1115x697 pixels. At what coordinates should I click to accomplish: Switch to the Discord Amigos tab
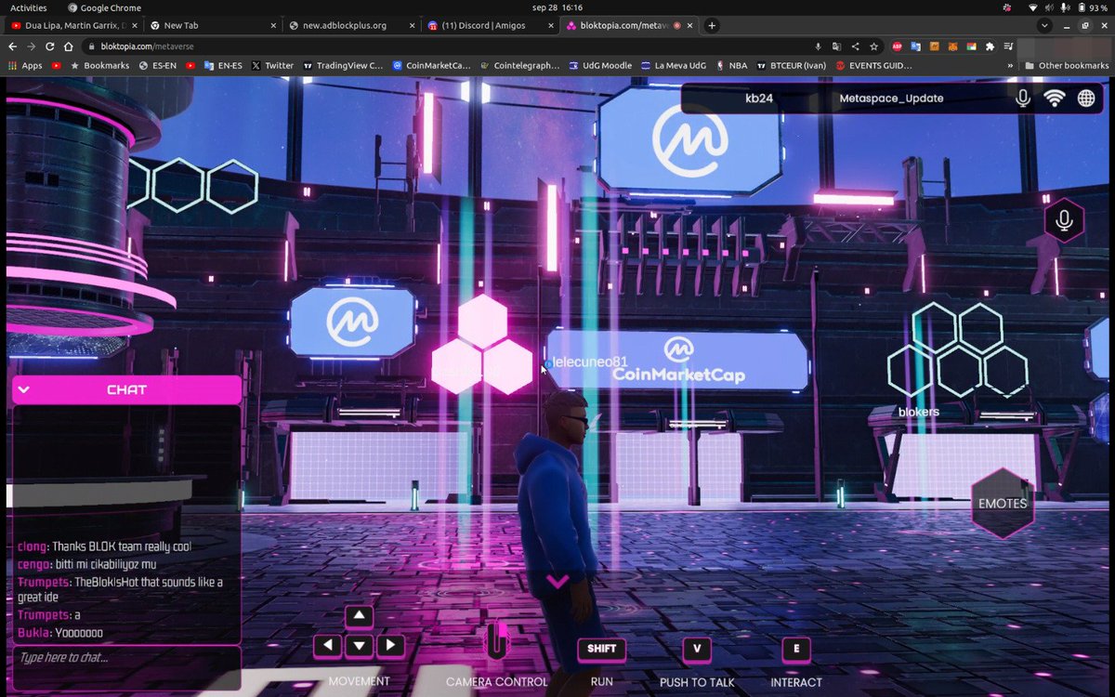(x=488, y=25)
